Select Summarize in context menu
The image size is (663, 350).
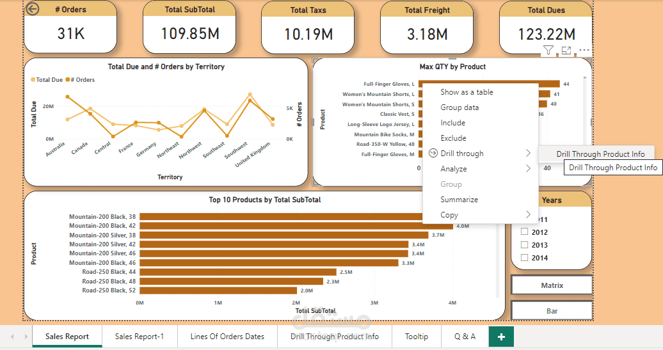(481, 199)
